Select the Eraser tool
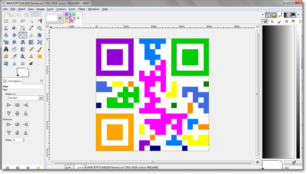This screenshot has width=307, height=174. pos(6,56)
